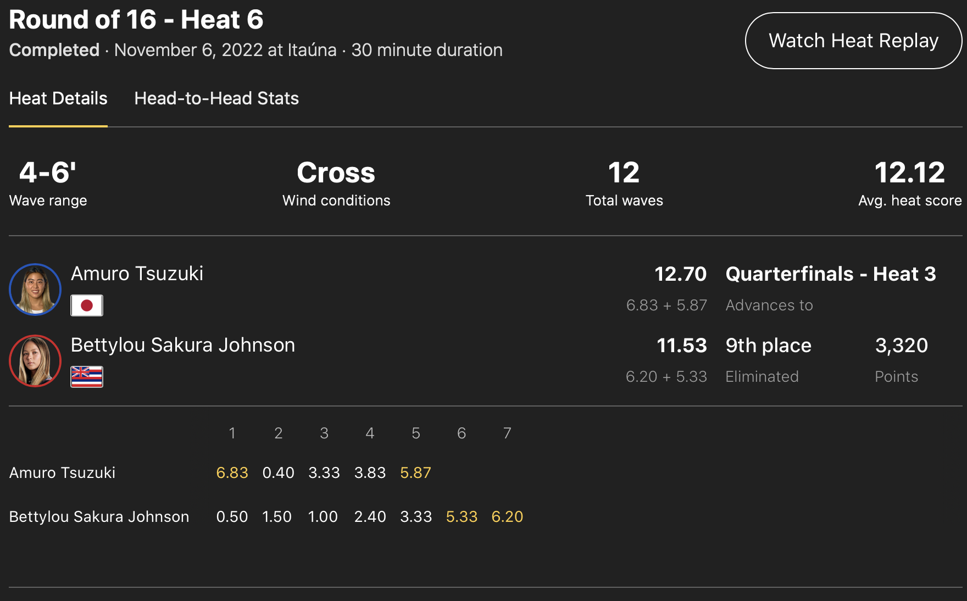Open the Quarterfinals - Heat 3 link
The image size is (967, 601).
(x=830, y=274)
